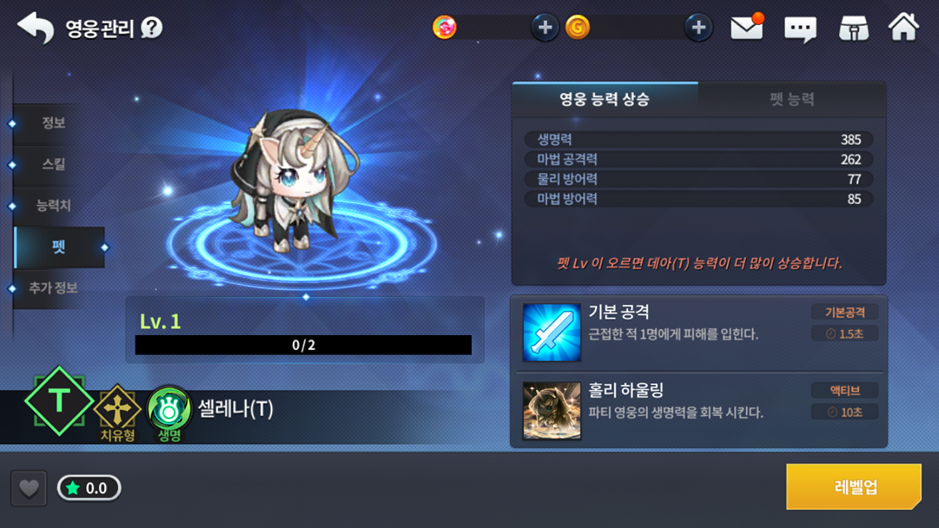Open the mailbox envelope icon

tap(747, 28)
